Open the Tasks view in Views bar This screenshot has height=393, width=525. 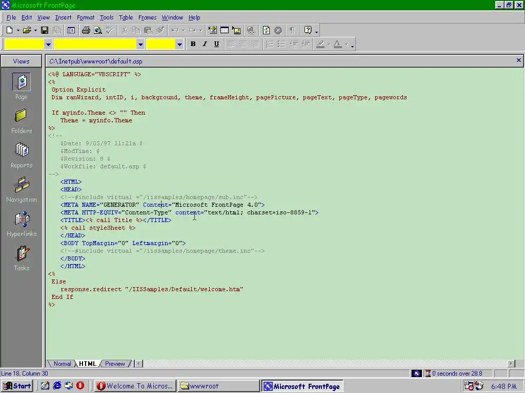[22, 258]
